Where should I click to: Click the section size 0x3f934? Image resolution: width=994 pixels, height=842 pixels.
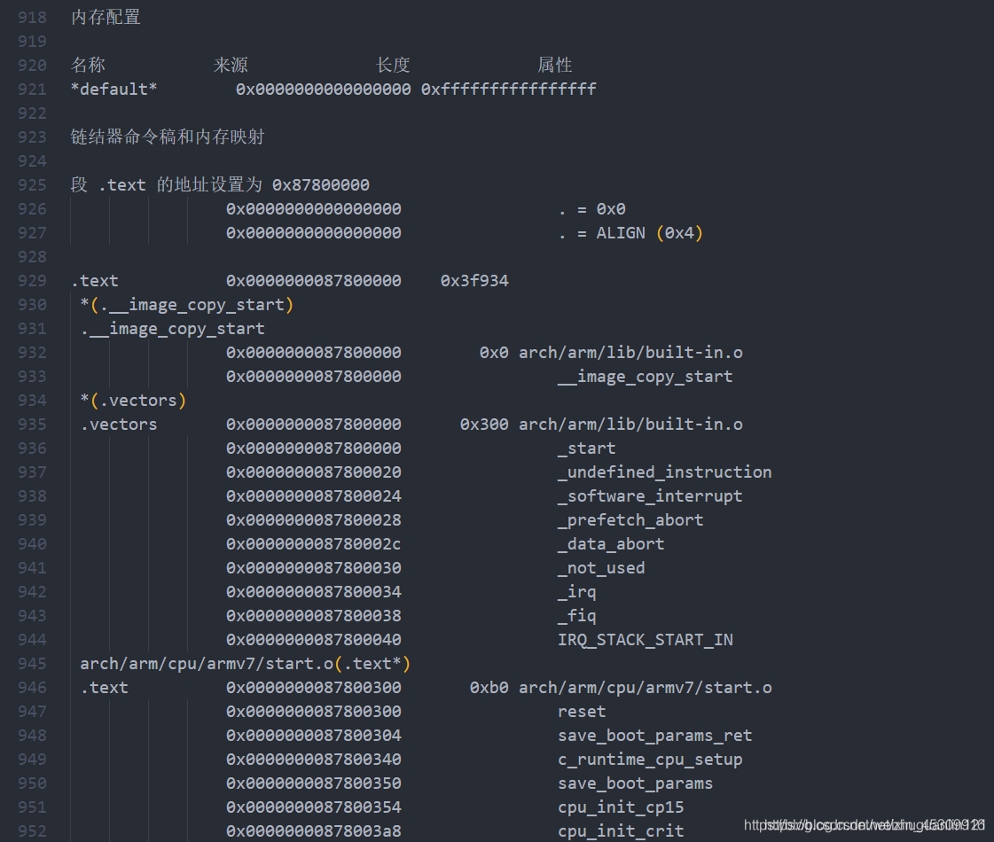pos(474,281)
